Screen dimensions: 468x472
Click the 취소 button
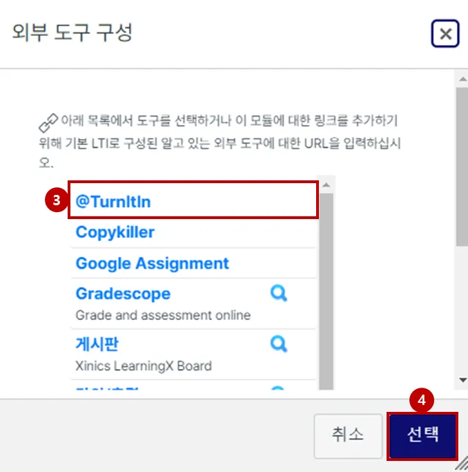[x=348, y=435]
